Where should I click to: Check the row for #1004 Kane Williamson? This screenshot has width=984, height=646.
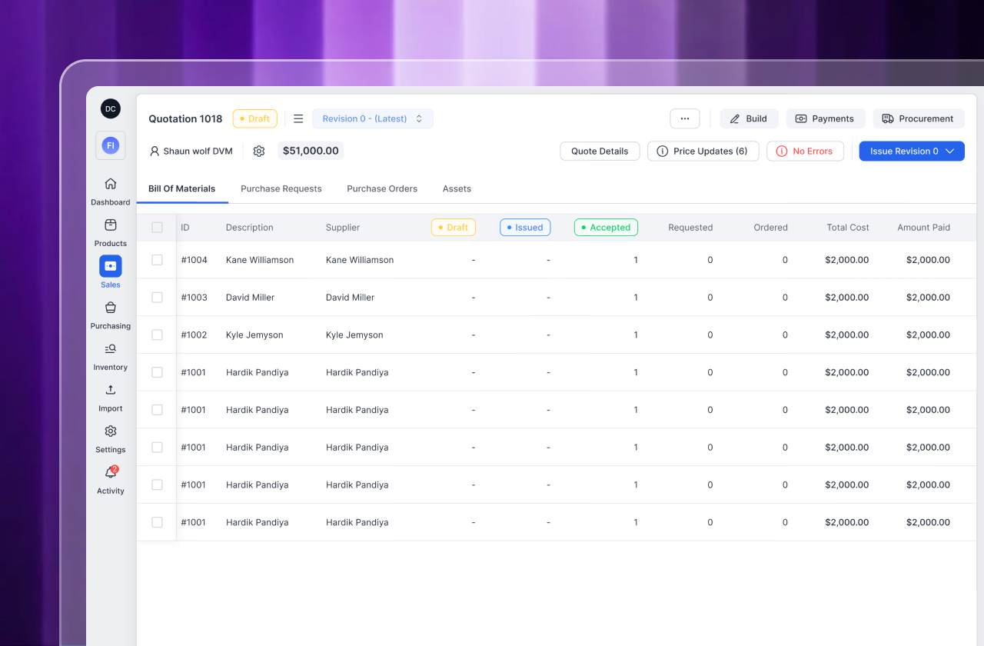pyautogui.click(x=158, y=260)
